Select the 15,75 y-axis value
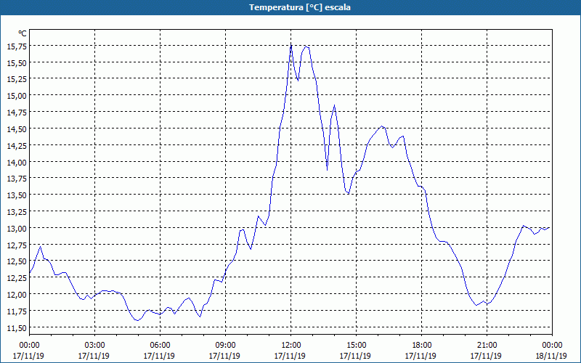 click(17, 46)
